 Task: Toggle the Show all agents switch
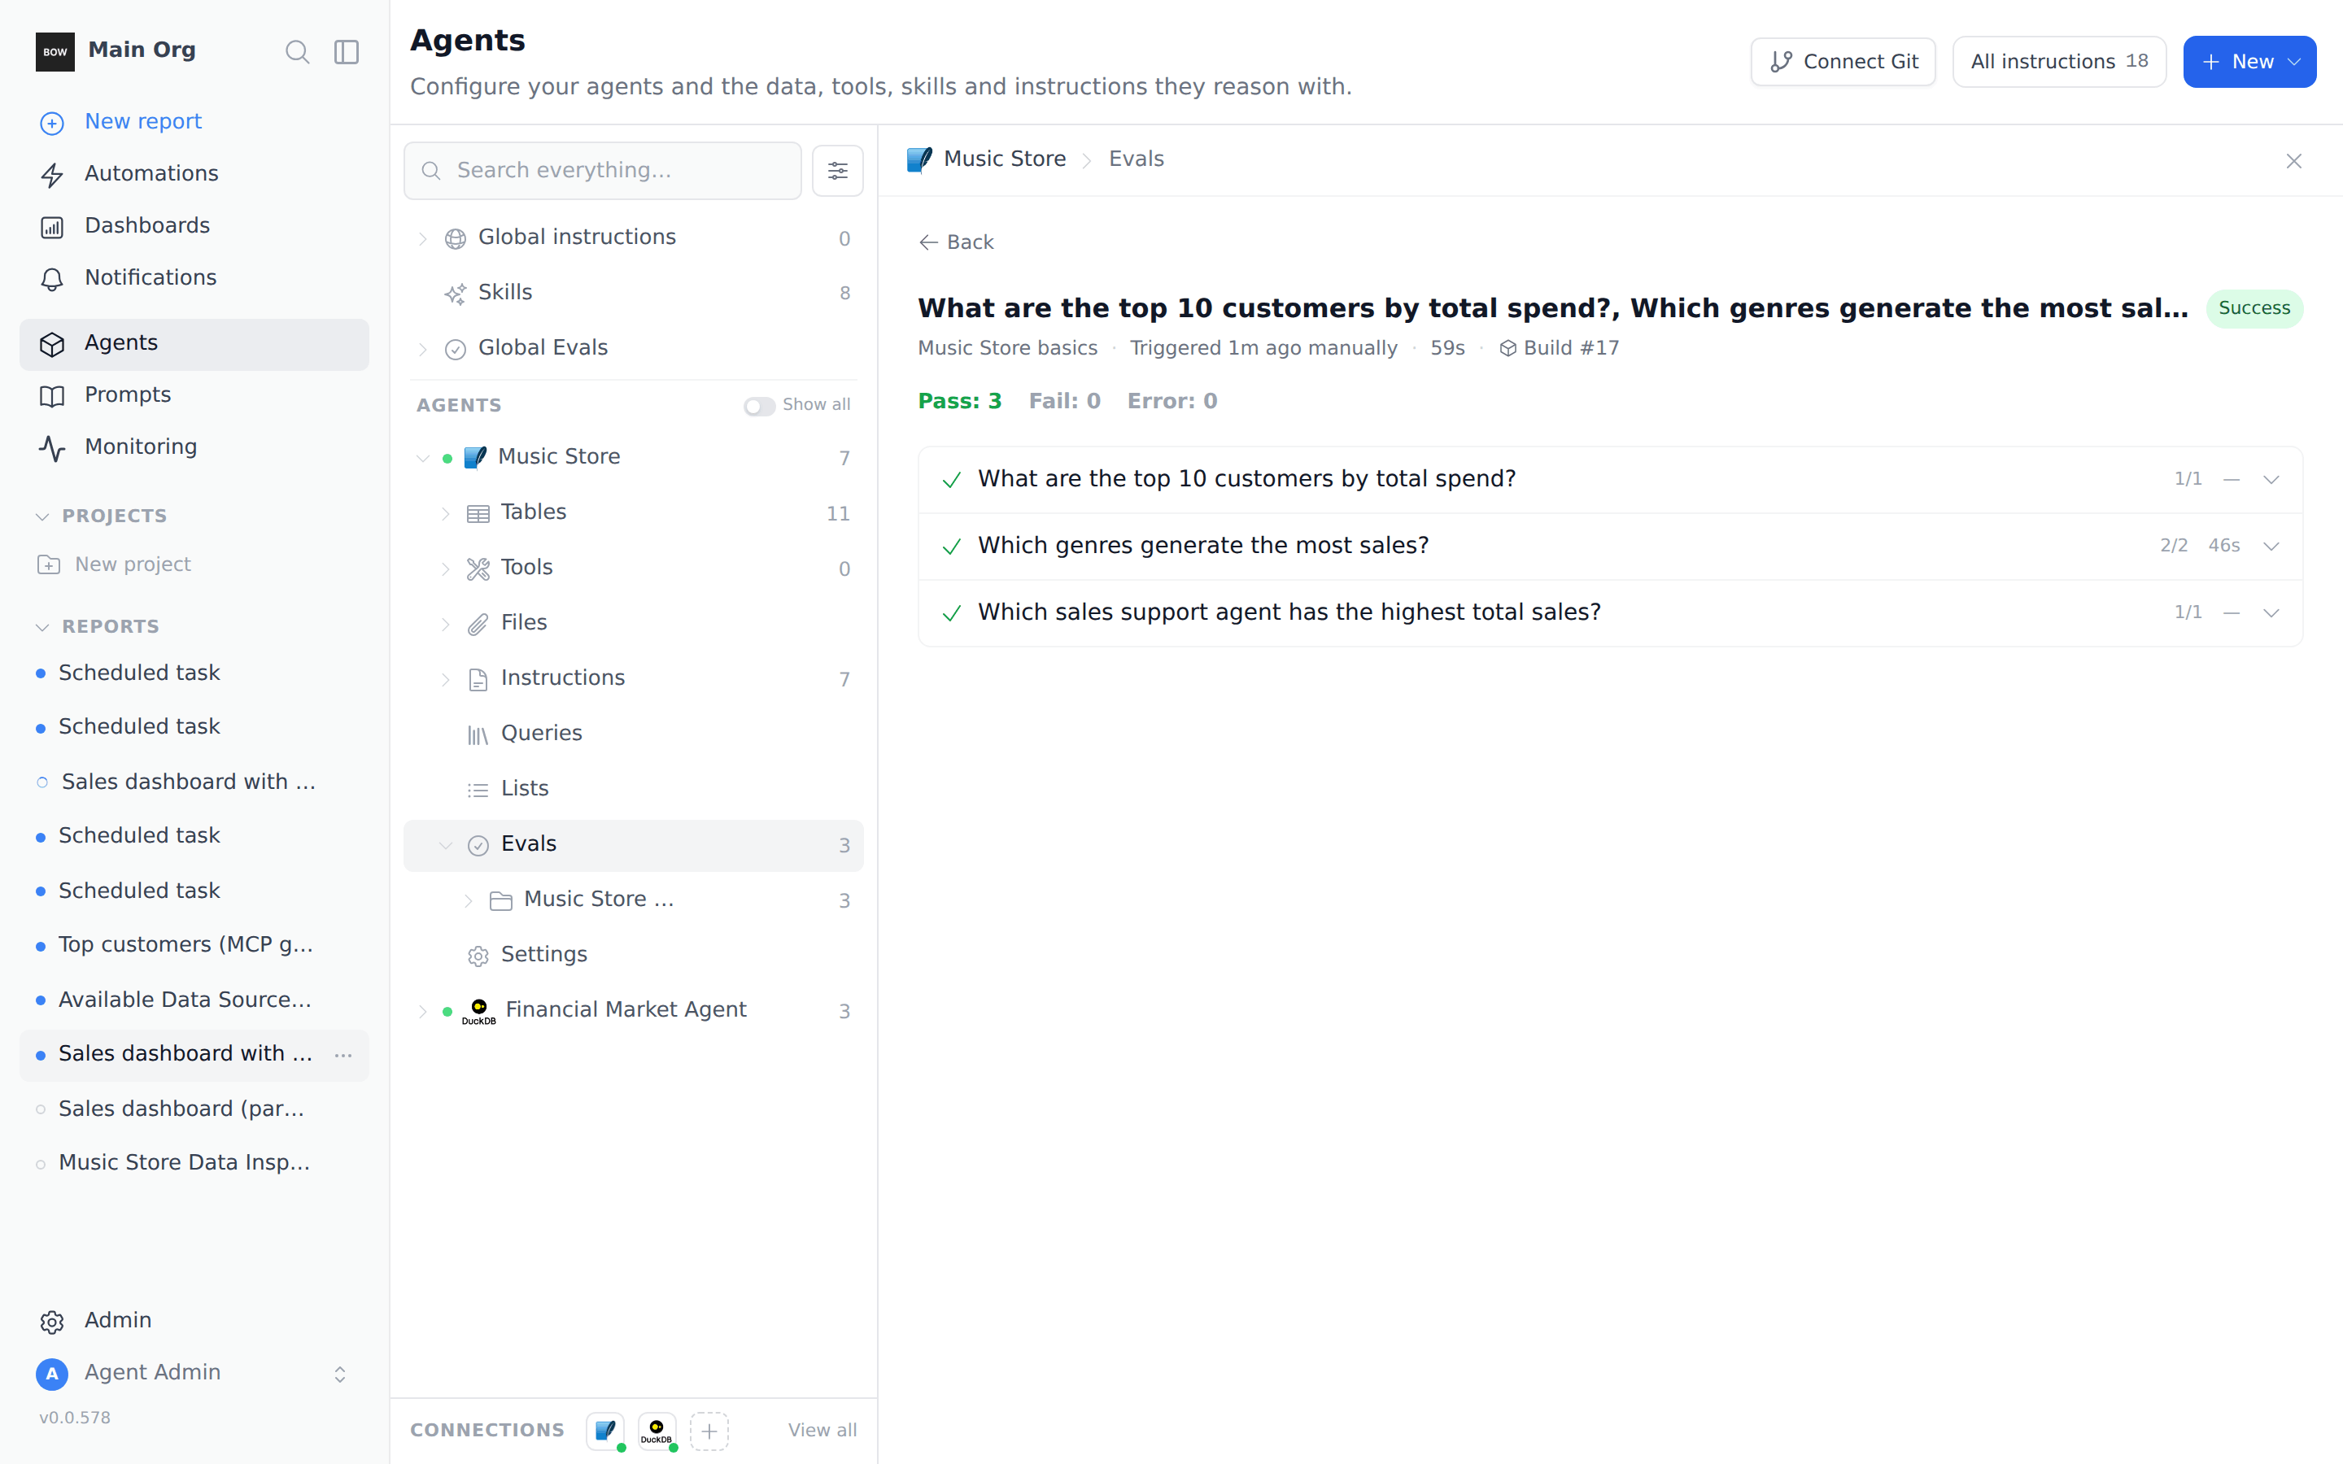[x=759, y=406]
